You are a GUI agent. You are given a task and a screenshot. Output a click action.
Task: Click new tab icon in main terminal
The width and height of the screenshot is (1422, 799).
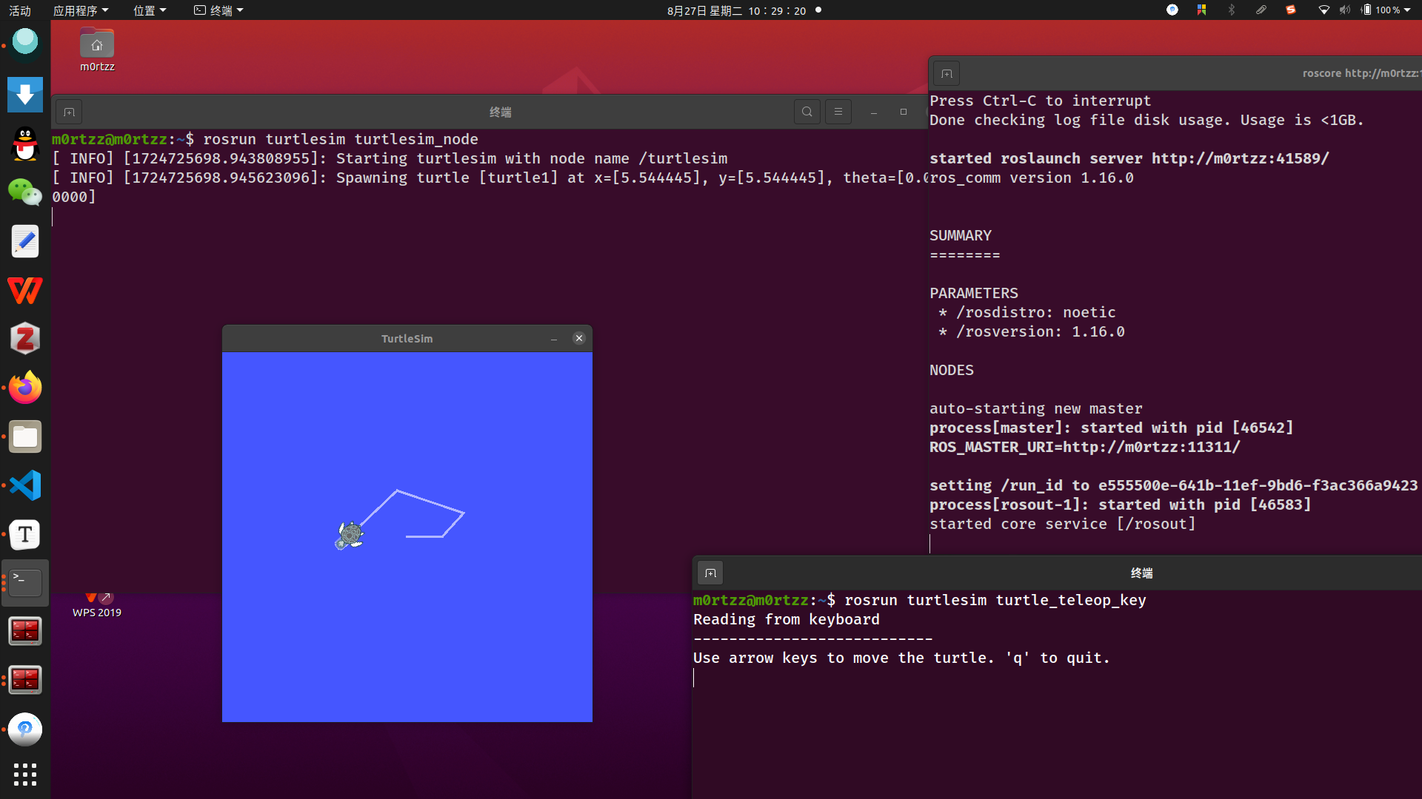(x=69, y=112)
